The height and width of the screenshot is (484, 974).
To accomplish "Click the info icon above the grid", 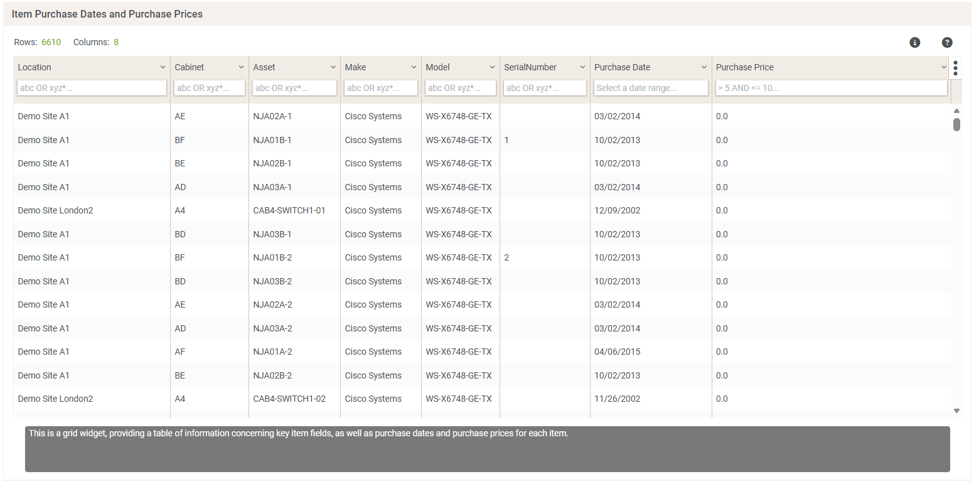I will point(914,43).
